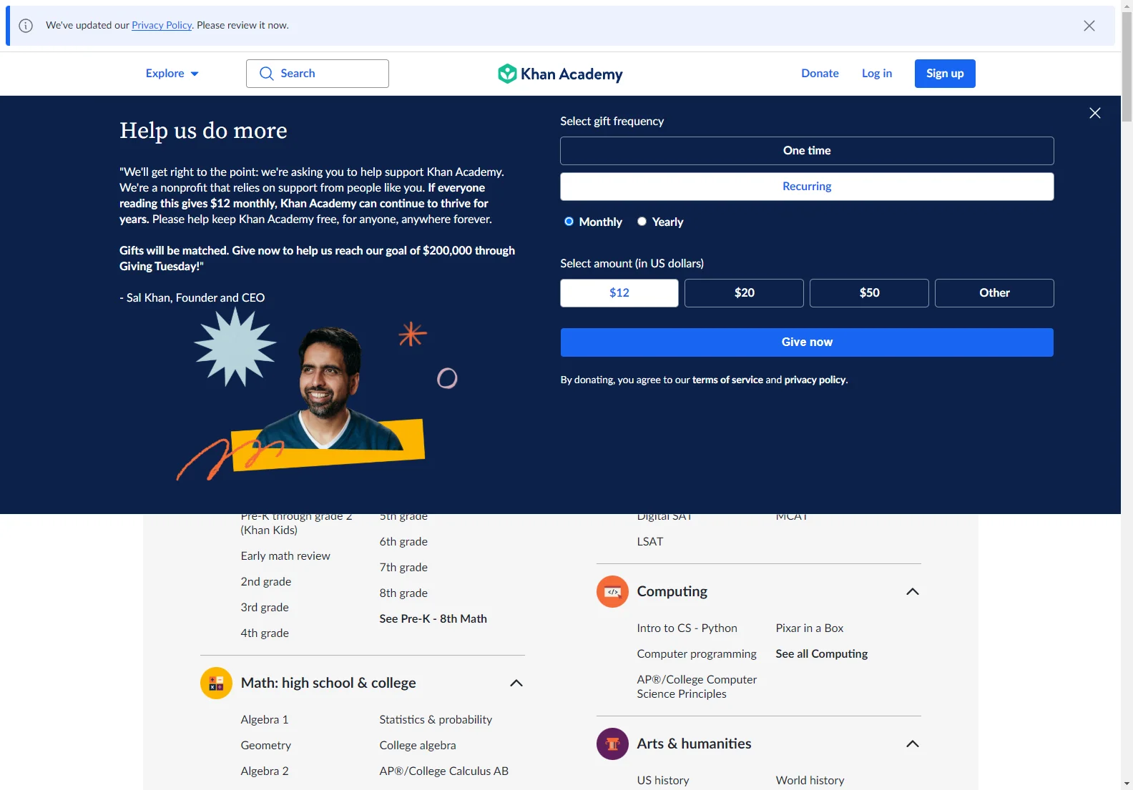This screenshot has height=790, width=1133.
Task: Close the donation panel
Action: coord(1094,113)
